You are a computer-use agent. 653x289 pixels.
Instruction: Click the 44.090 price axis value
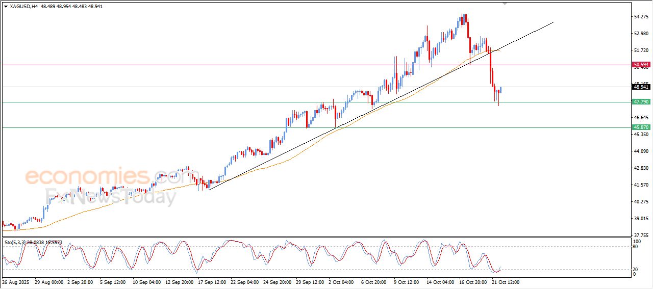(641, 151)
